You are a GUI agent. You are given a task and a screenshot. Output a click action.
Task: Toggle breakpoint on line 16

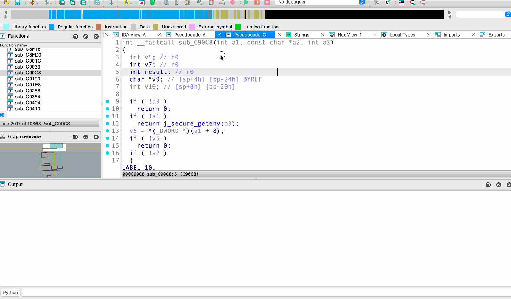107,153
